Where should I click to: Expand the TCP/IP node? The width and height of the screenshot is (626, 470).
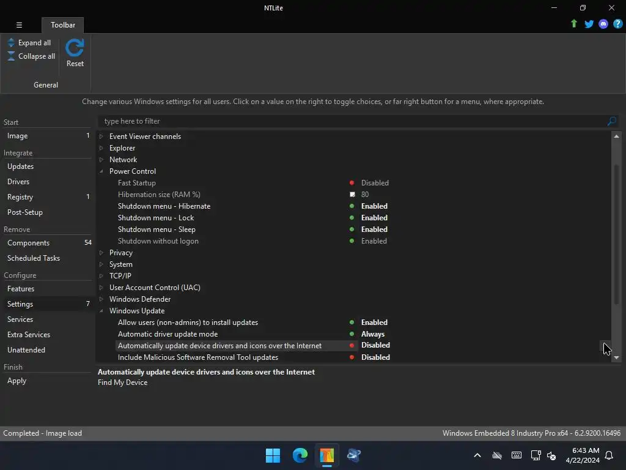click(101, 276)
